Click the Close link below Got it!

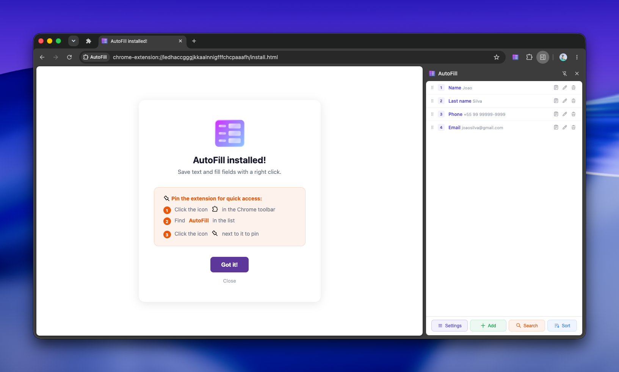pos(229,281)
